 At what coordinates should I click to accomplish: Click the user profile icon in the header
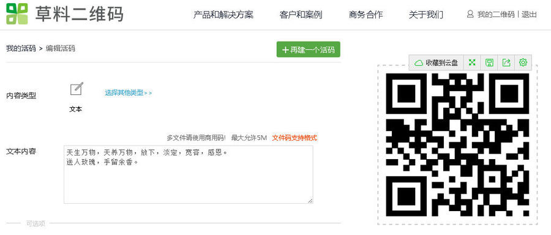(x=470, y=15)
